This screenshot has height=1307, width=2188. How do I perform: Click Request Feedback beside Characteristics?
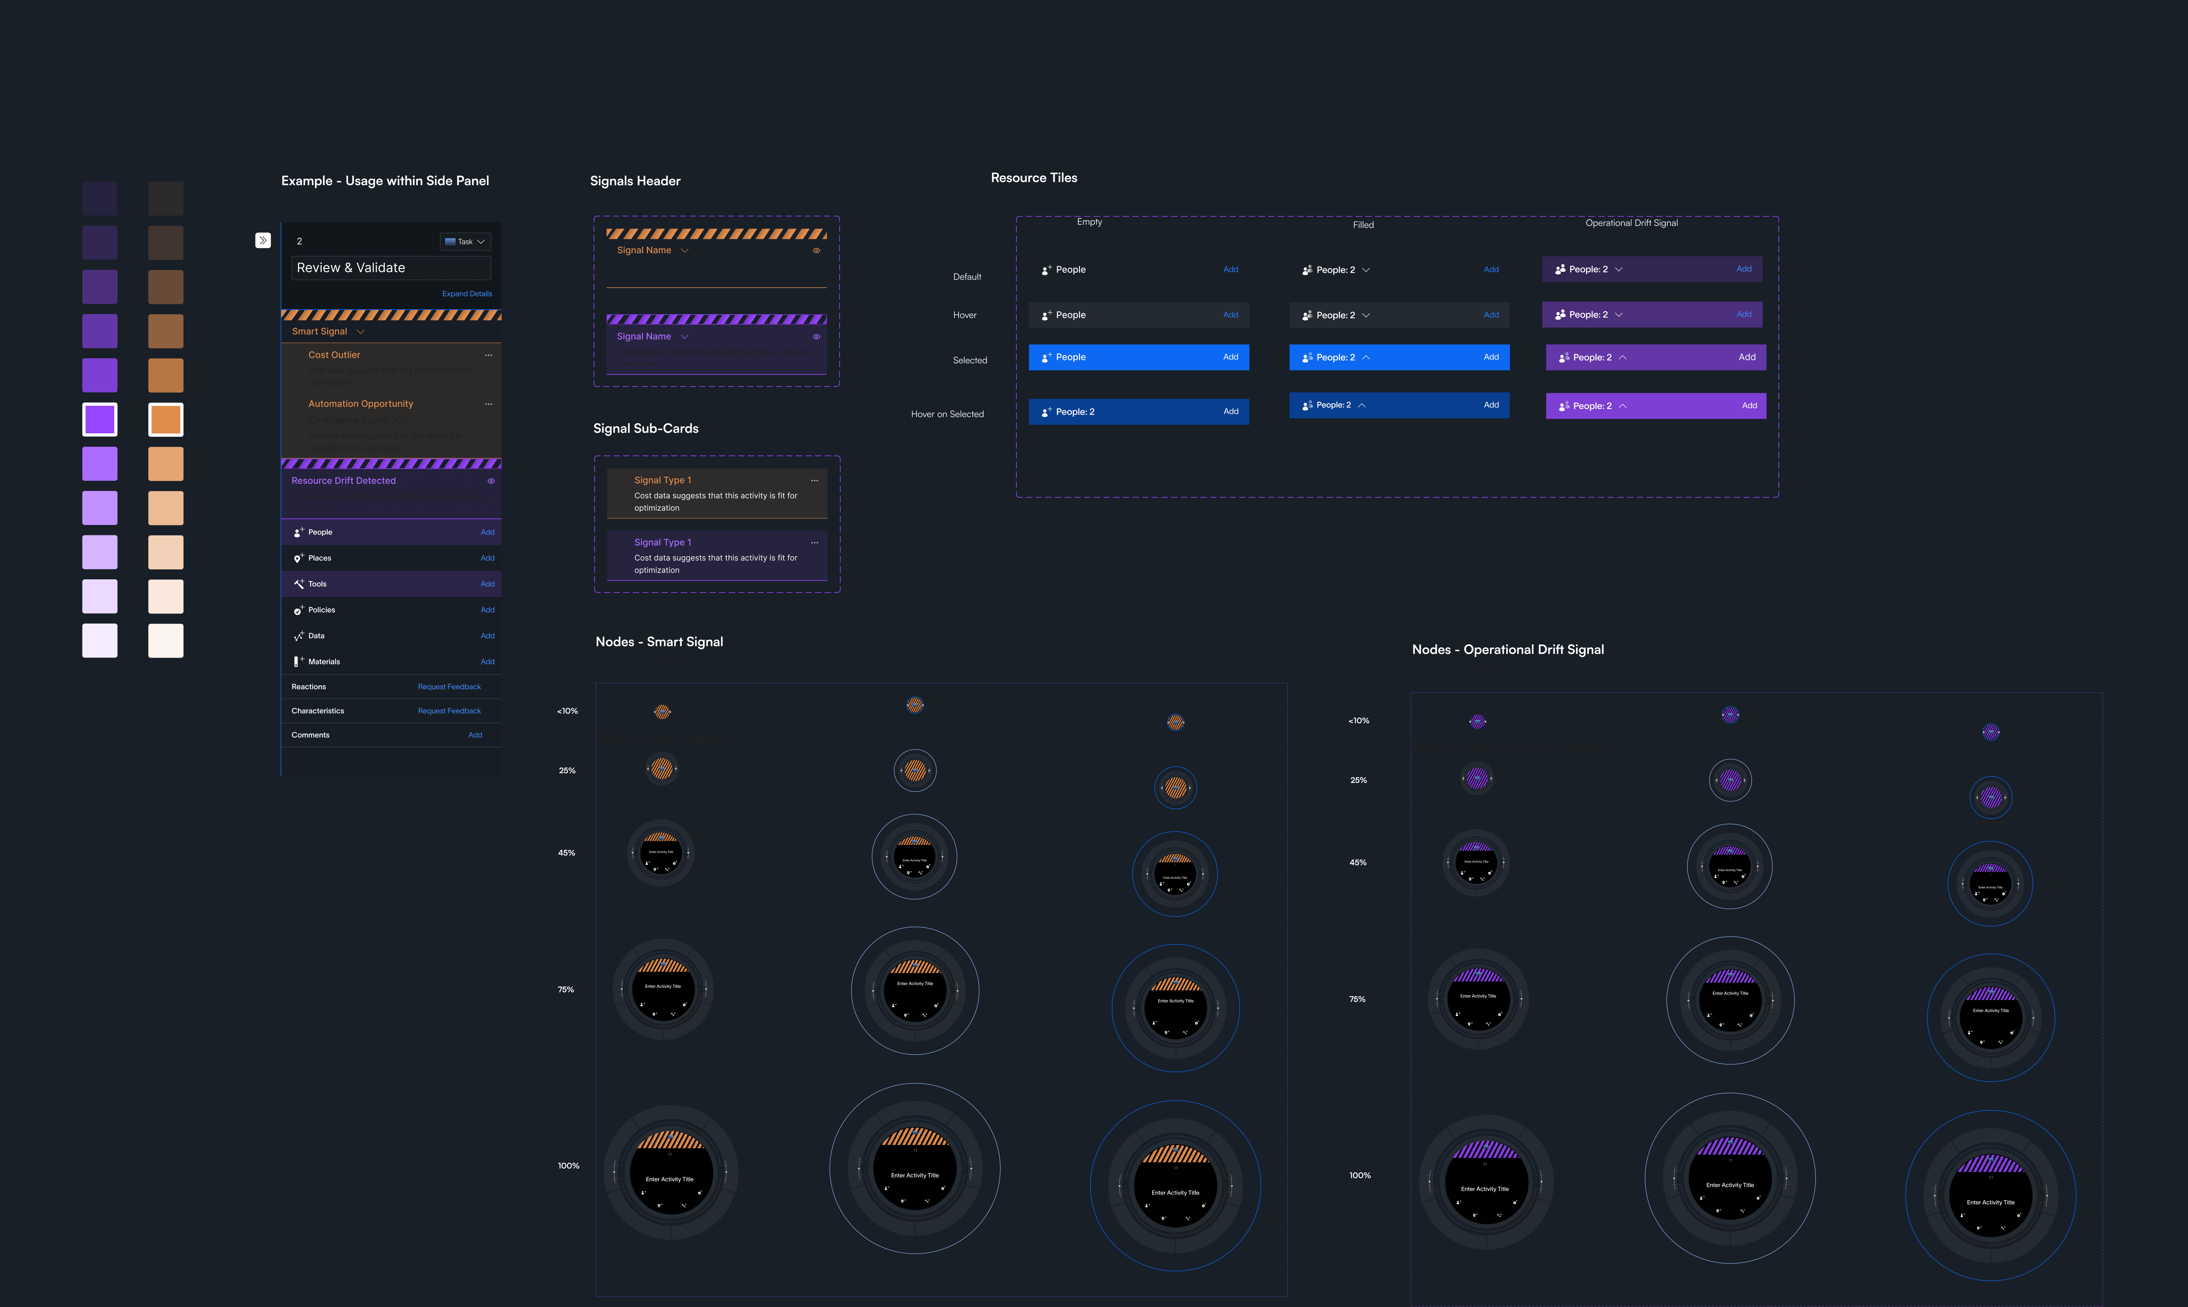tap(449, 711)
